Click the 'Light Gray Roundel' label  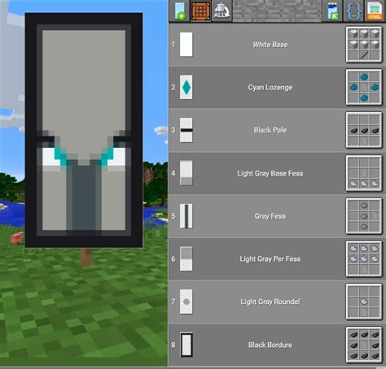(x=270, y=302)
